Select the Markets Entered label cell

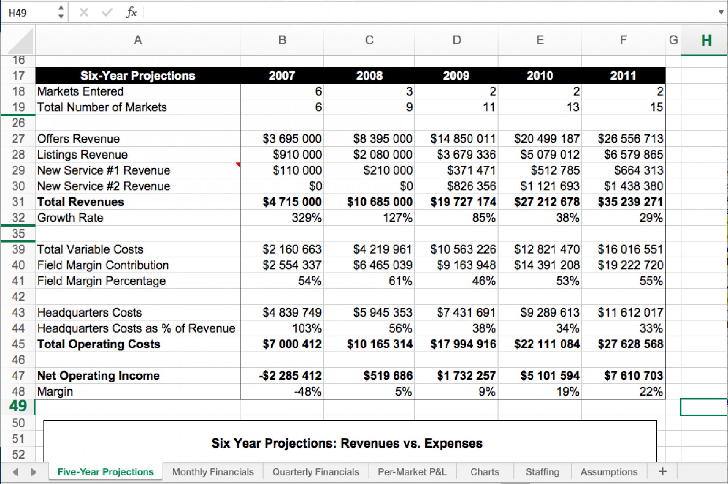click(x=138, y=91)
